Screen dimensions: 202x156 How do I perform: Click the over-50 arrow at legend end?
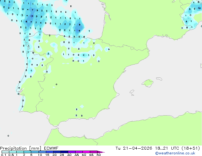coord(101,152)
